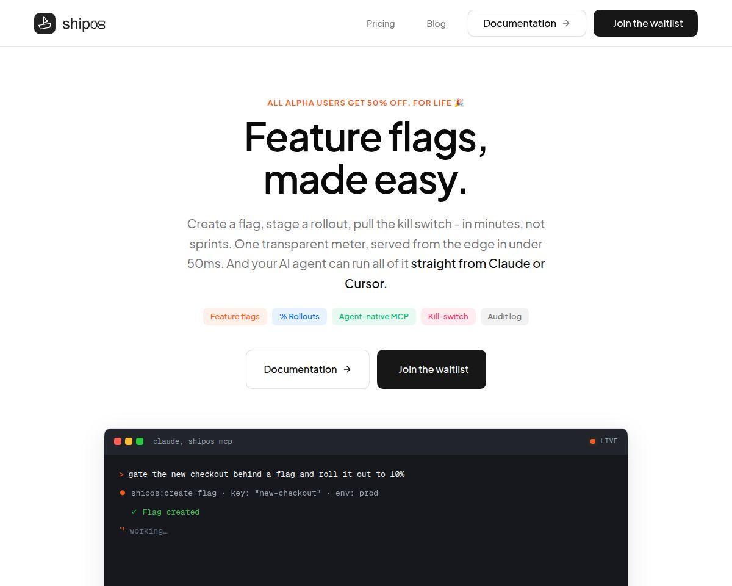732x586 pixels.
Task: Select the Kill-switch tag
Action: point(448,316)
